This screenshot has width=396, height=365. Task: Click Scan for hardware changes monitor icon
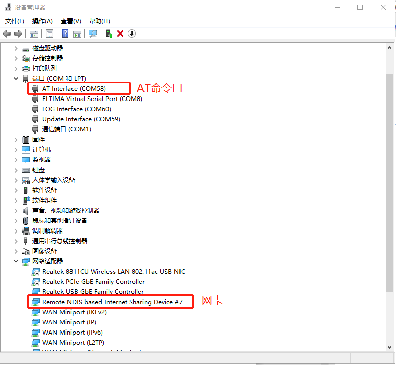coord(93,34)
